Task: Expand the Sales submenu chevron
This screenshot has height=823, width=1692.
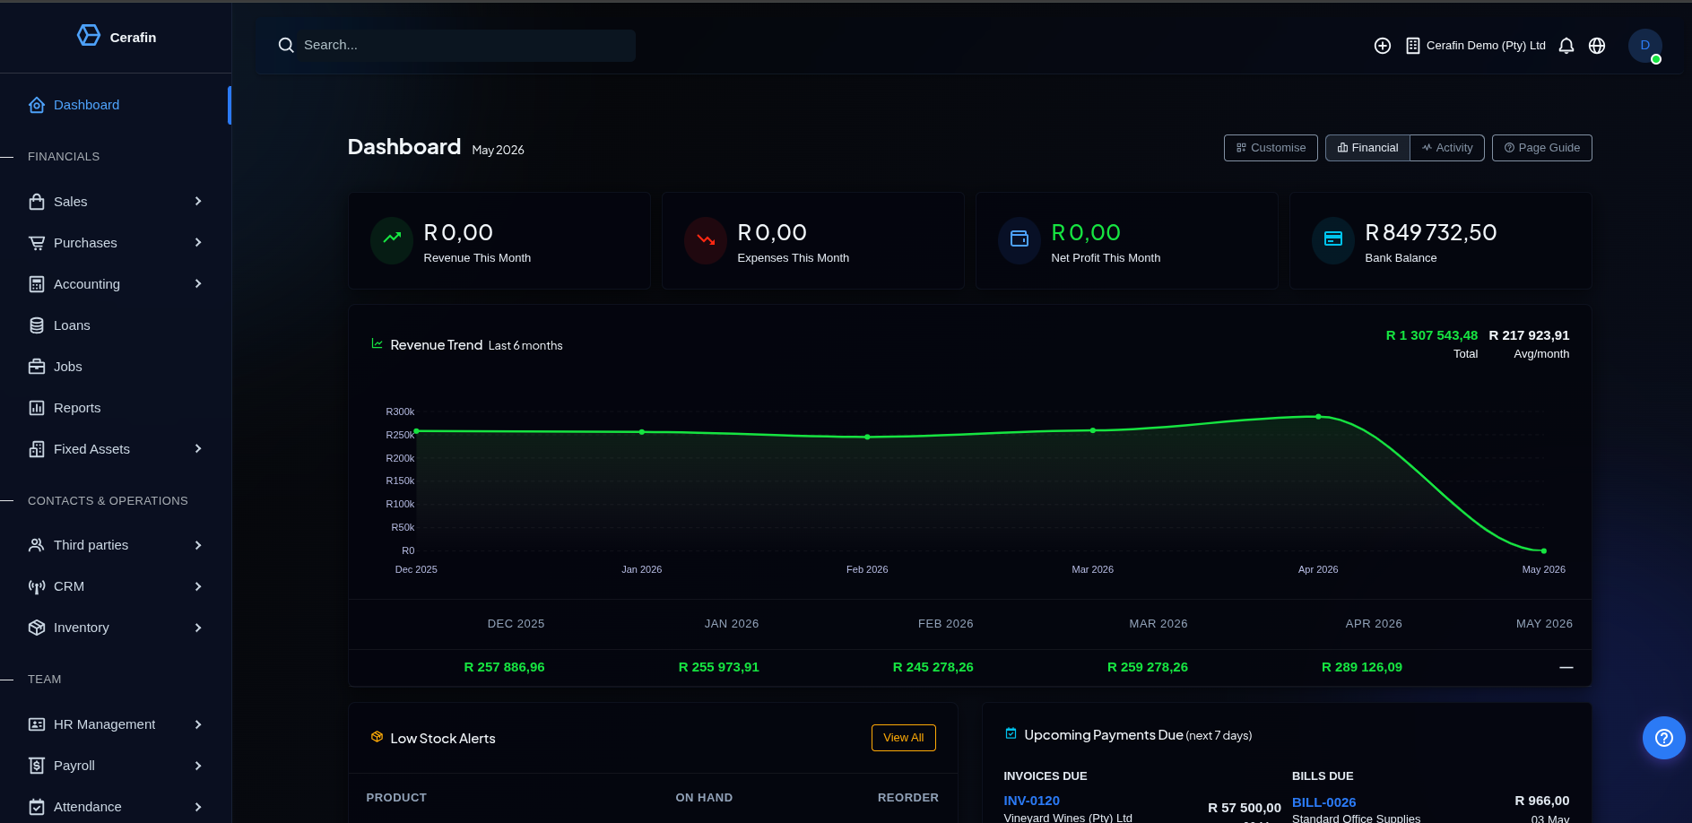Action: tap(198, 202)
